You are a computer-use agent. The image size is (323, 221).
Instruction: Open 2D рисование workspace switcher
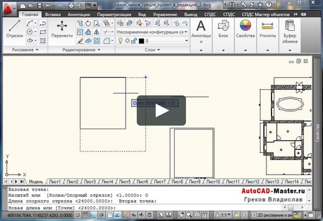272,215
